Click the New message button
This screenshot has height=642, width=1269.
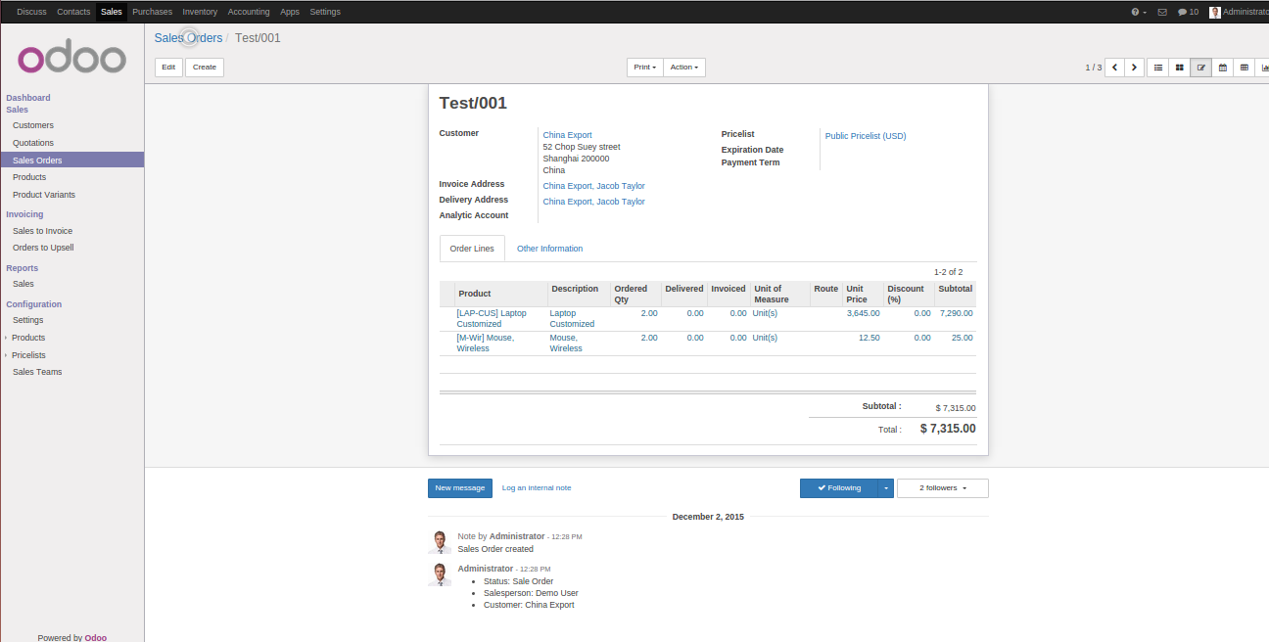(460, 488)
